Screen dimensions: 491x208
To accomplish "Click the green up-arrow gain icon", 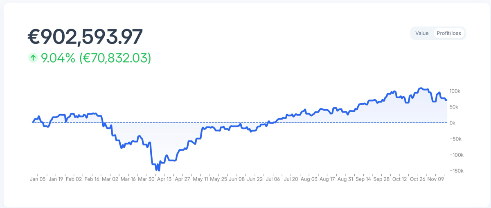I will point(33,58).
